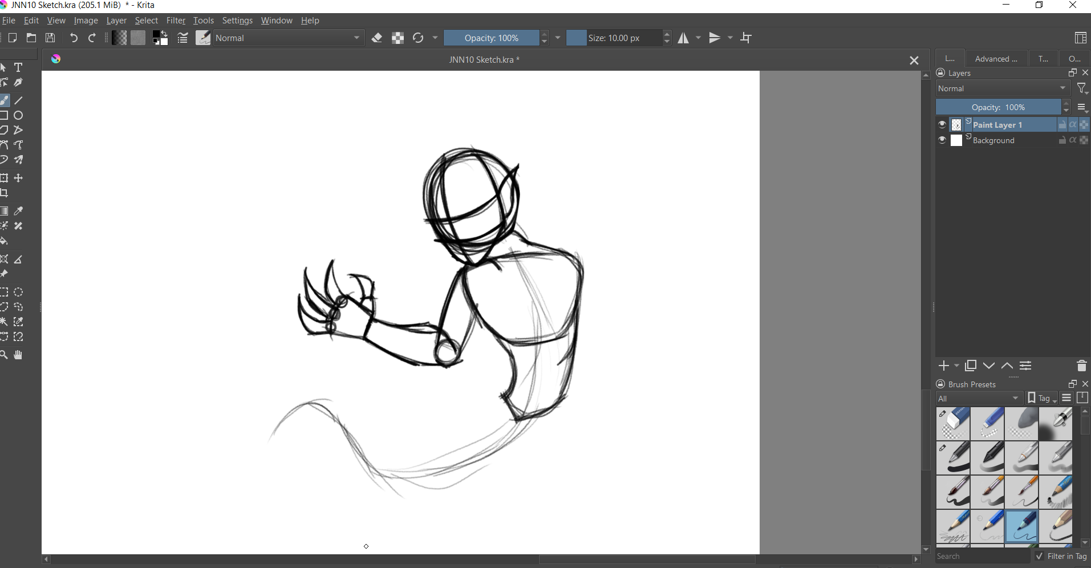Save the document with the floppy icon

pos(50,38)
